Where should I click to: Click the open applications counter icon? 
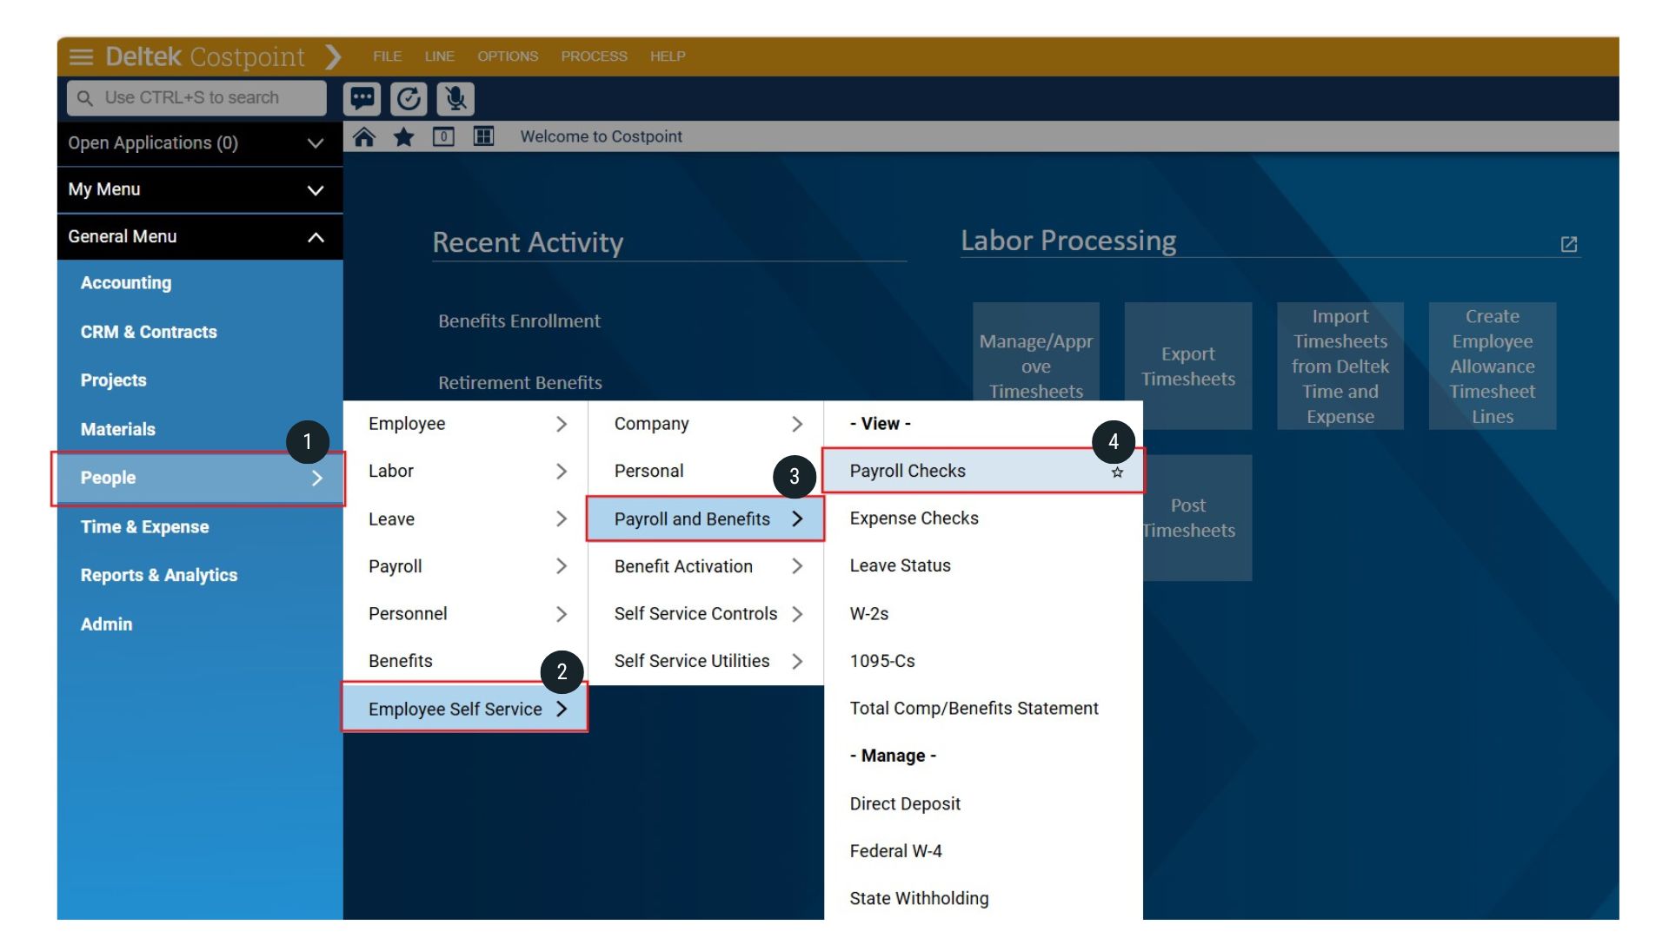click(x=443, y=136)
